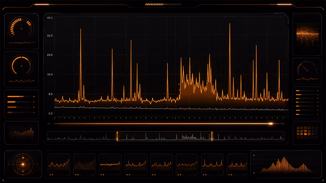The image size is (326, 183).
Task: Open the dotted area chart panel under the left bars
Action: pos(21,133)
